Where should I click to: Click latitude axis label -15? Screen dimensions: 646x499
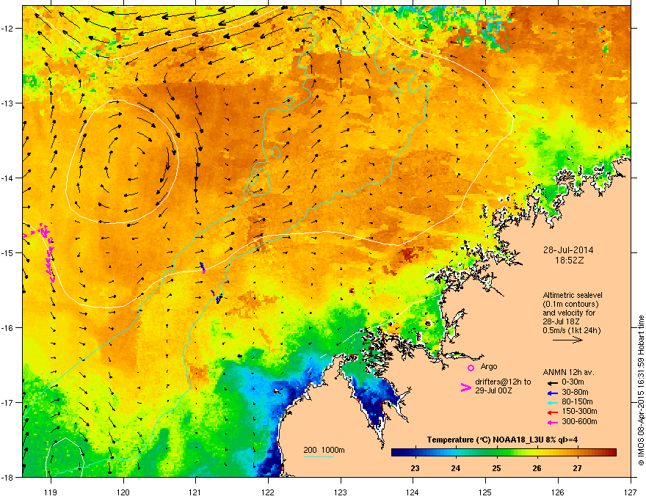click(x=7, y=252)
